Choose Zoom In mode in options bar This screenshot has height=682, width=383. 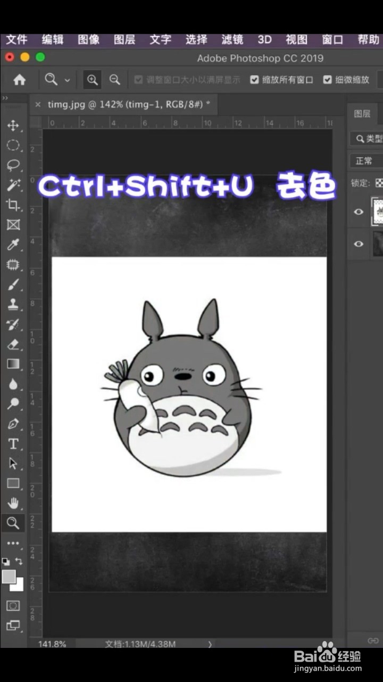pos(93,80)
